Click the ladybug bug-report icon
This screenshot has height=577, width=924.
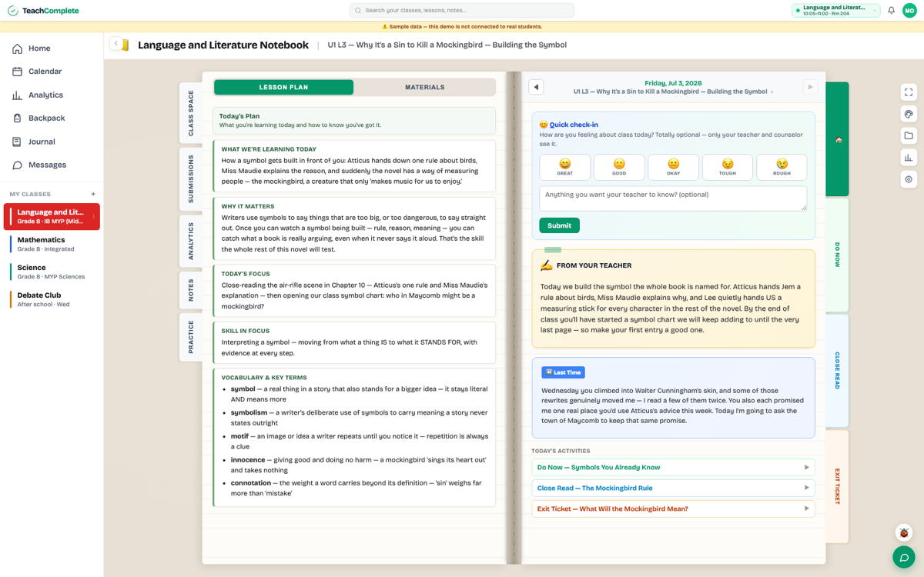point(904,532)
